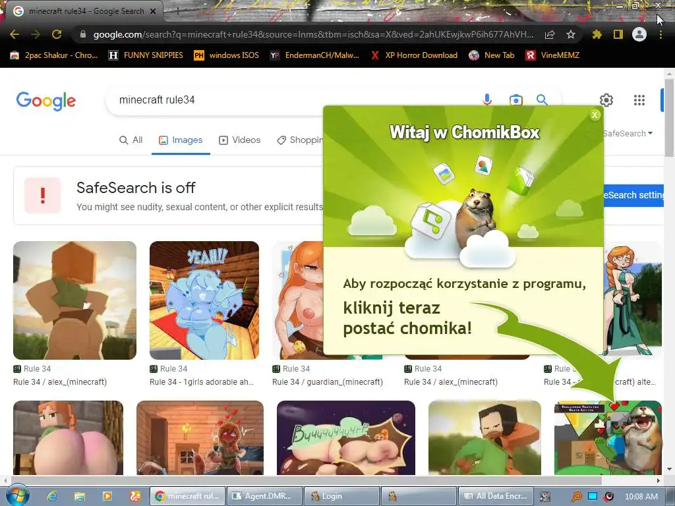Click the address bar URL
Viewport: 675px width, 506px height.
(313, 34)
